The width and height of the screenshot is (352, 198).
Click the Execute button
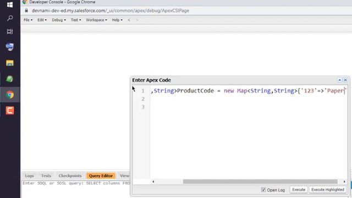click(299, 190)
